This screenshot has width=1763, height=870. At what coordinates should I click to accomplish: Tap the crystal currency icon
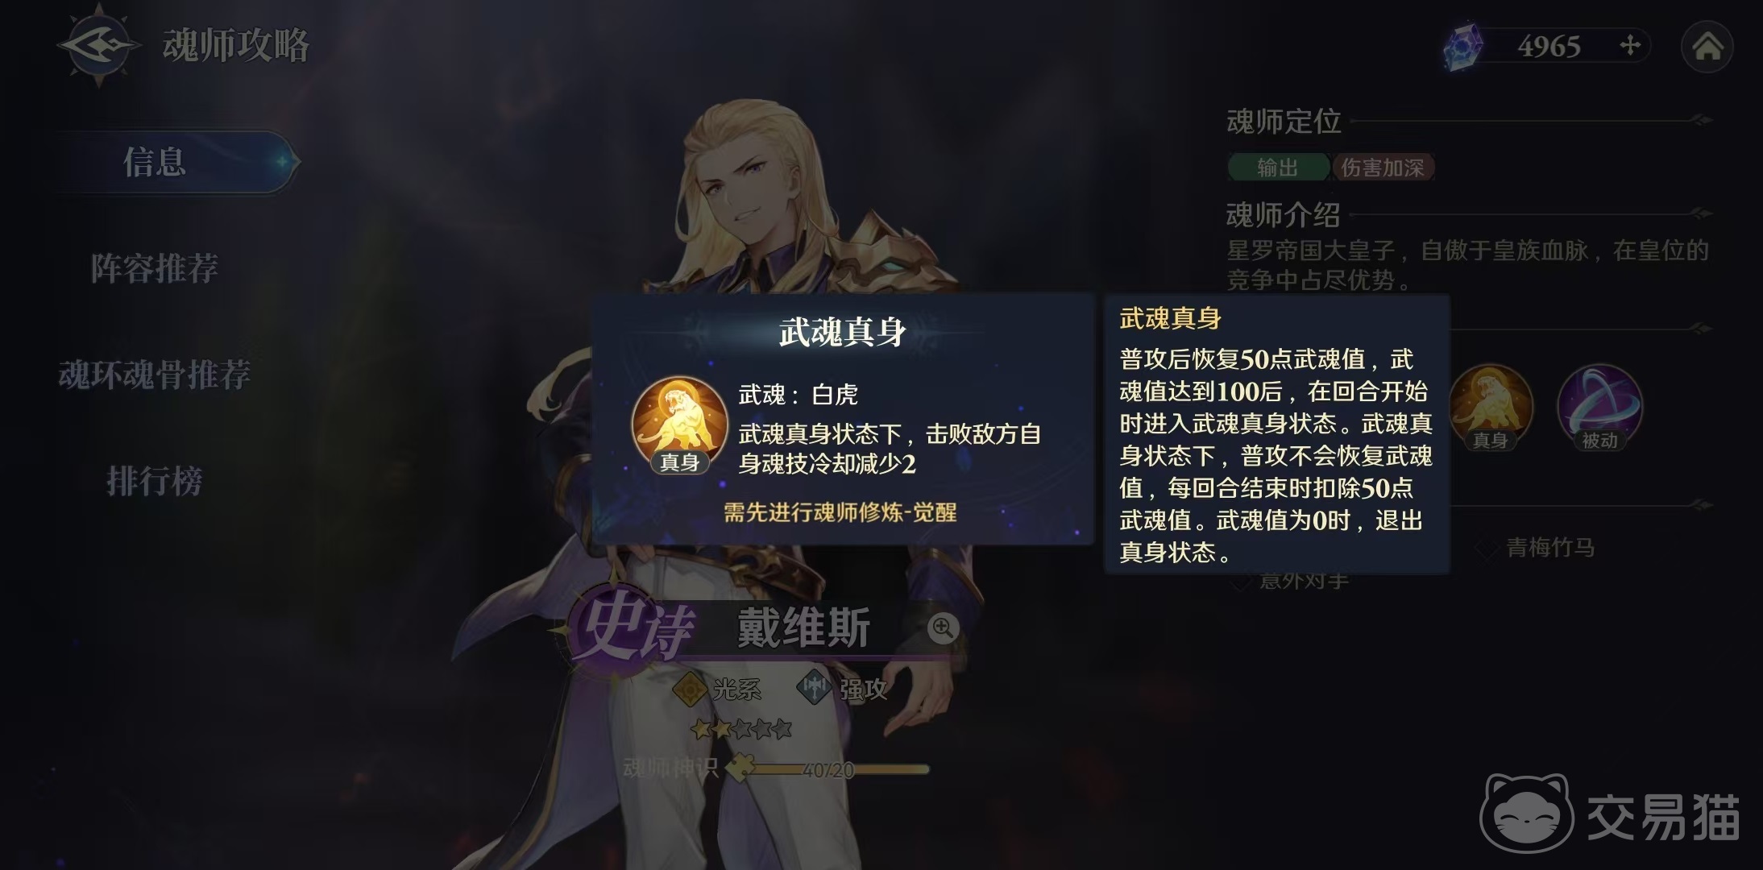[x=1462, y=47]
